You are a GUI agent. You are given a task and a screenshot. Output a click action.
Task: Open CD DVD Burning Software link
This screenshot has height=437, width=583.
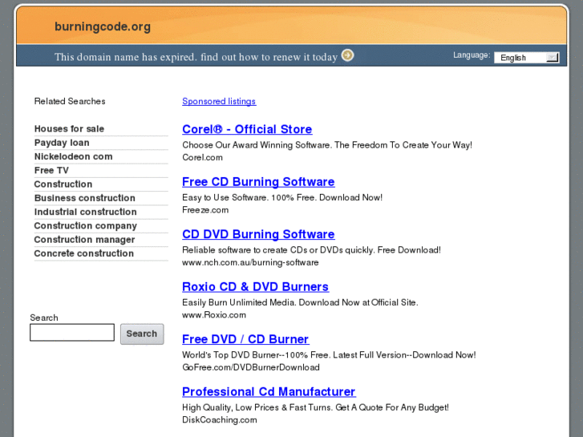click(x=258, y=234)
